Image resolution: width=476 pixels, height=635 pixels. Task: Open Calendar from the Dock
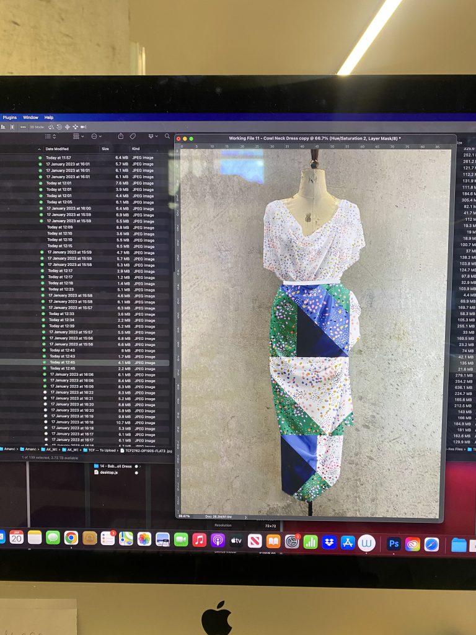[16, 538]
